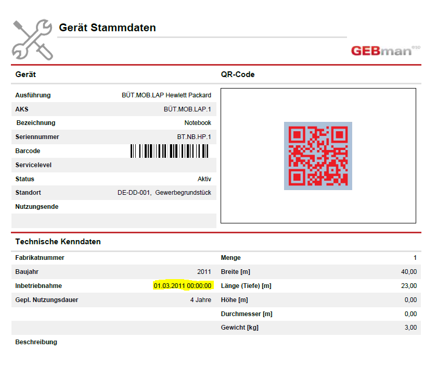Select the Gepl. Nutzungsdauer value 4 Jahre
The image size is (437, 376).
(200, 300)
